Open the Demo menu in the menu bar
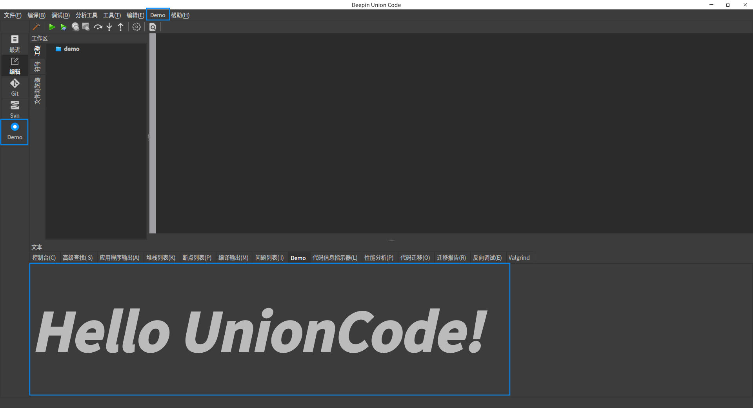 click(158, 15)
